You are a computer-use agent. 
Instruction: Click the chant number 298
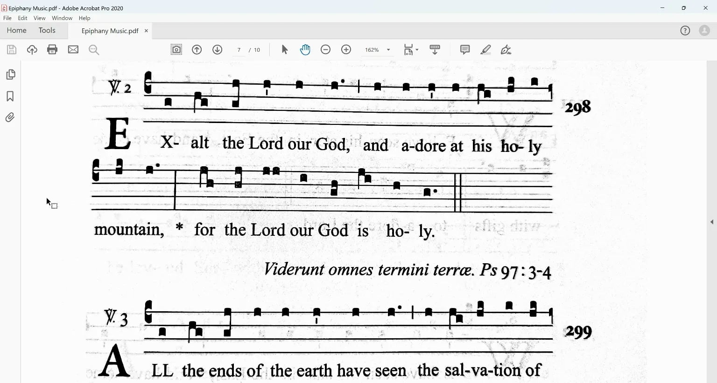pyautogui.click(x=578, y=108)
